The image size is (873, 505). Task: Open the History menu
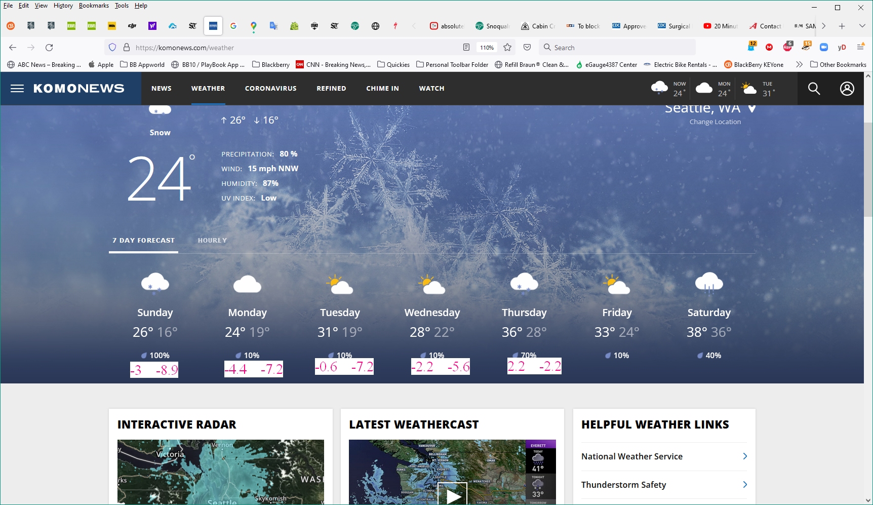click(x=63, y=6)
